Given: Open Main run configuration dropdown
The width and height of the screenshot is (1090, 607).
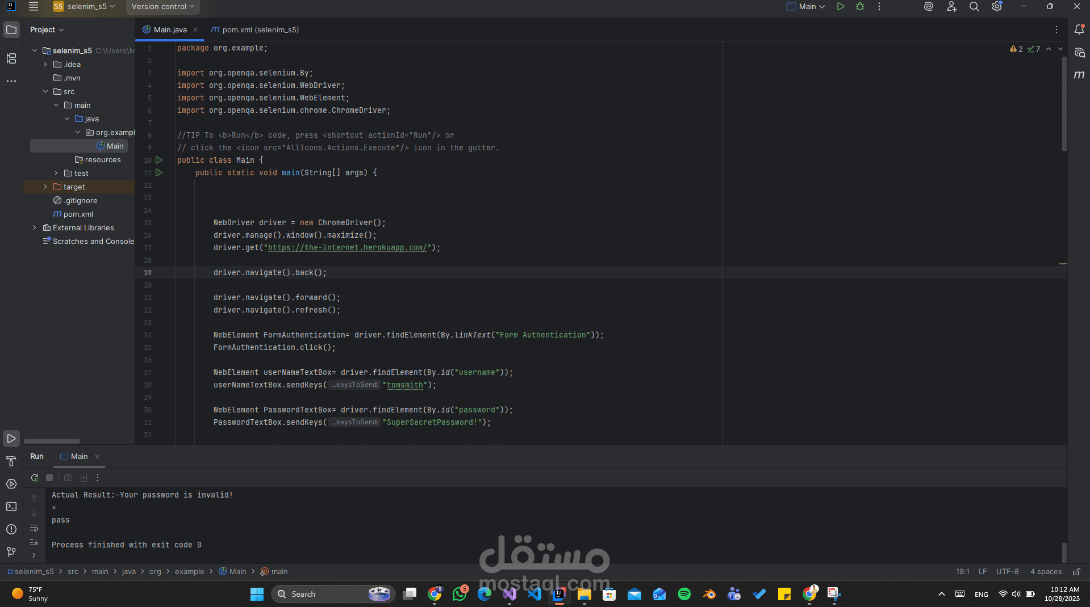Looking at the screenshot, I should click(x=805, y=6).
